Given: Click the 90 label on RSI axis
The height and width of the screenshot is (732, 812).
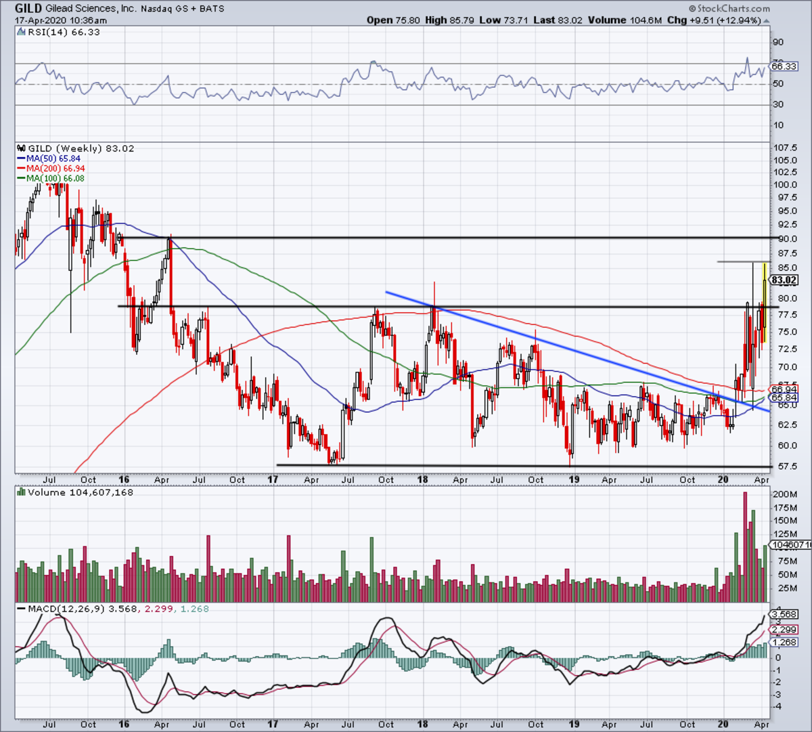Looking at the screenshot, I should (x=779, y=42).
